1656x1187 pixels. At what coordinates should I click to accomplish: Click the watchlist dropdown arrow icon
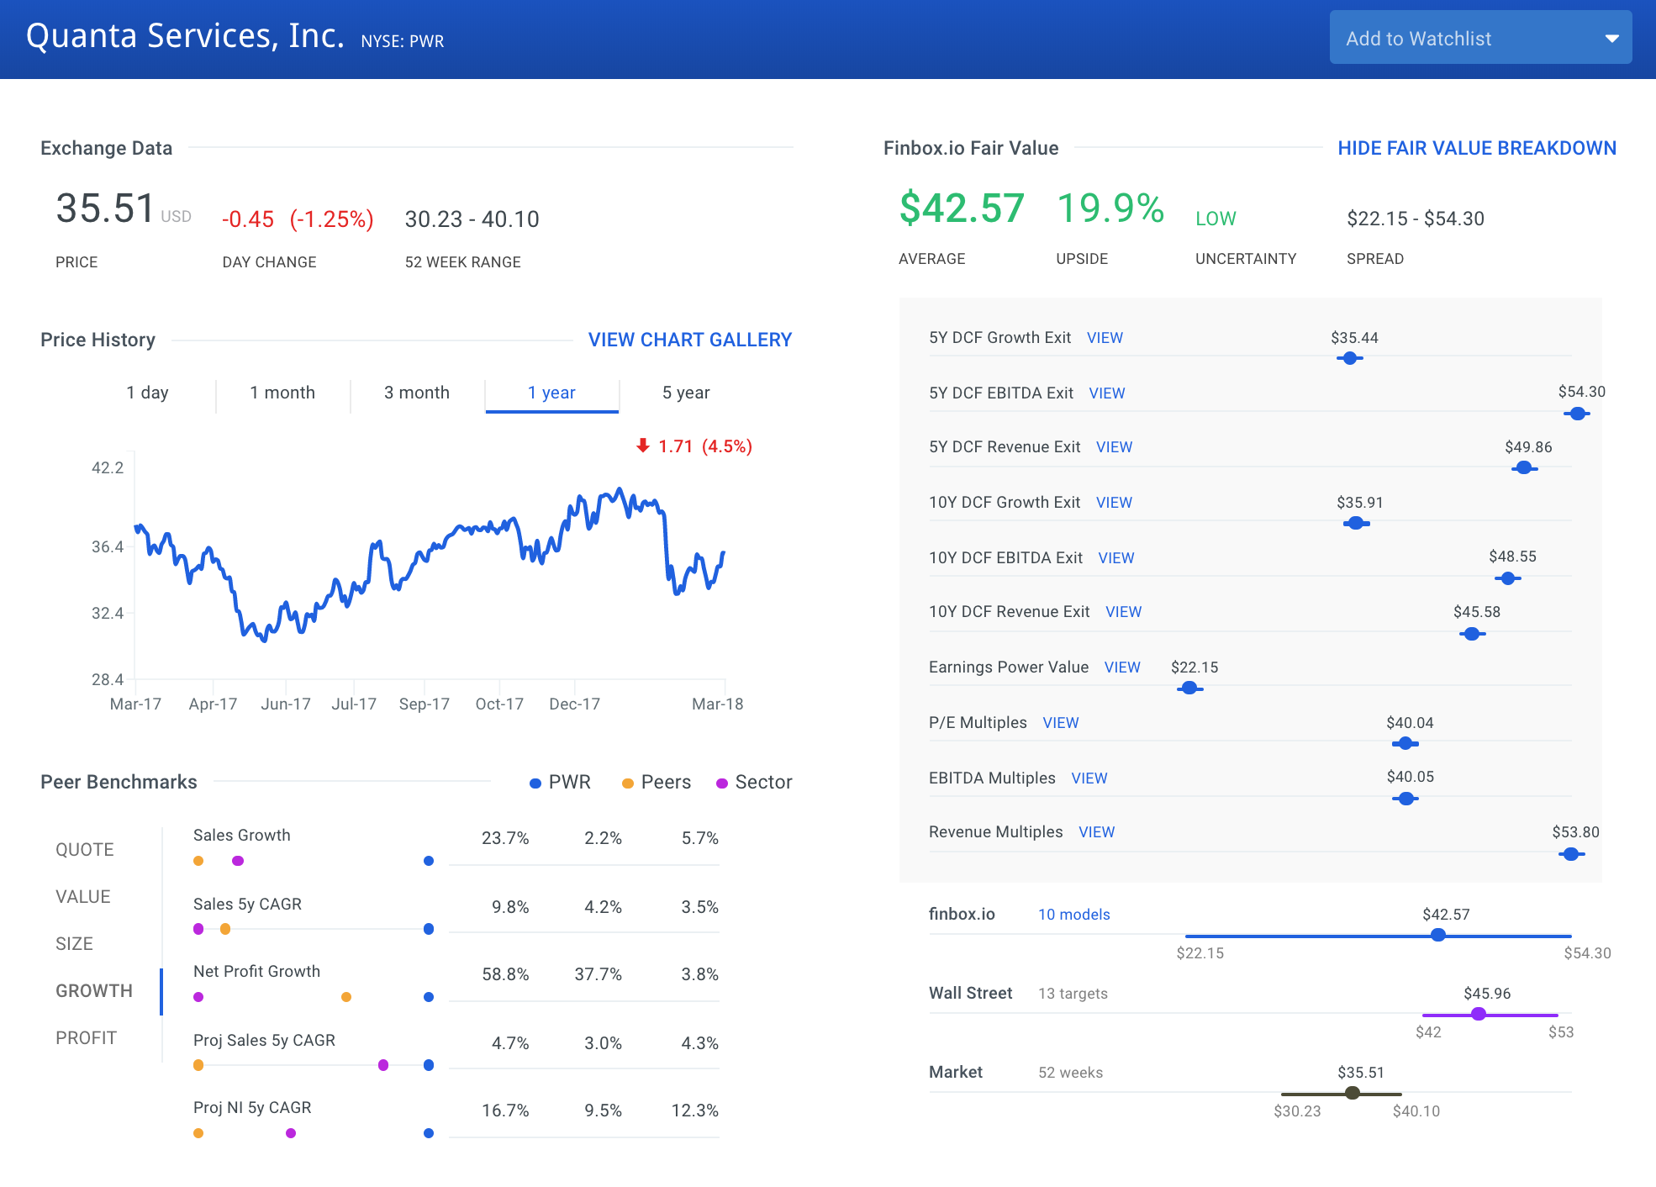tap(1611, 39)
